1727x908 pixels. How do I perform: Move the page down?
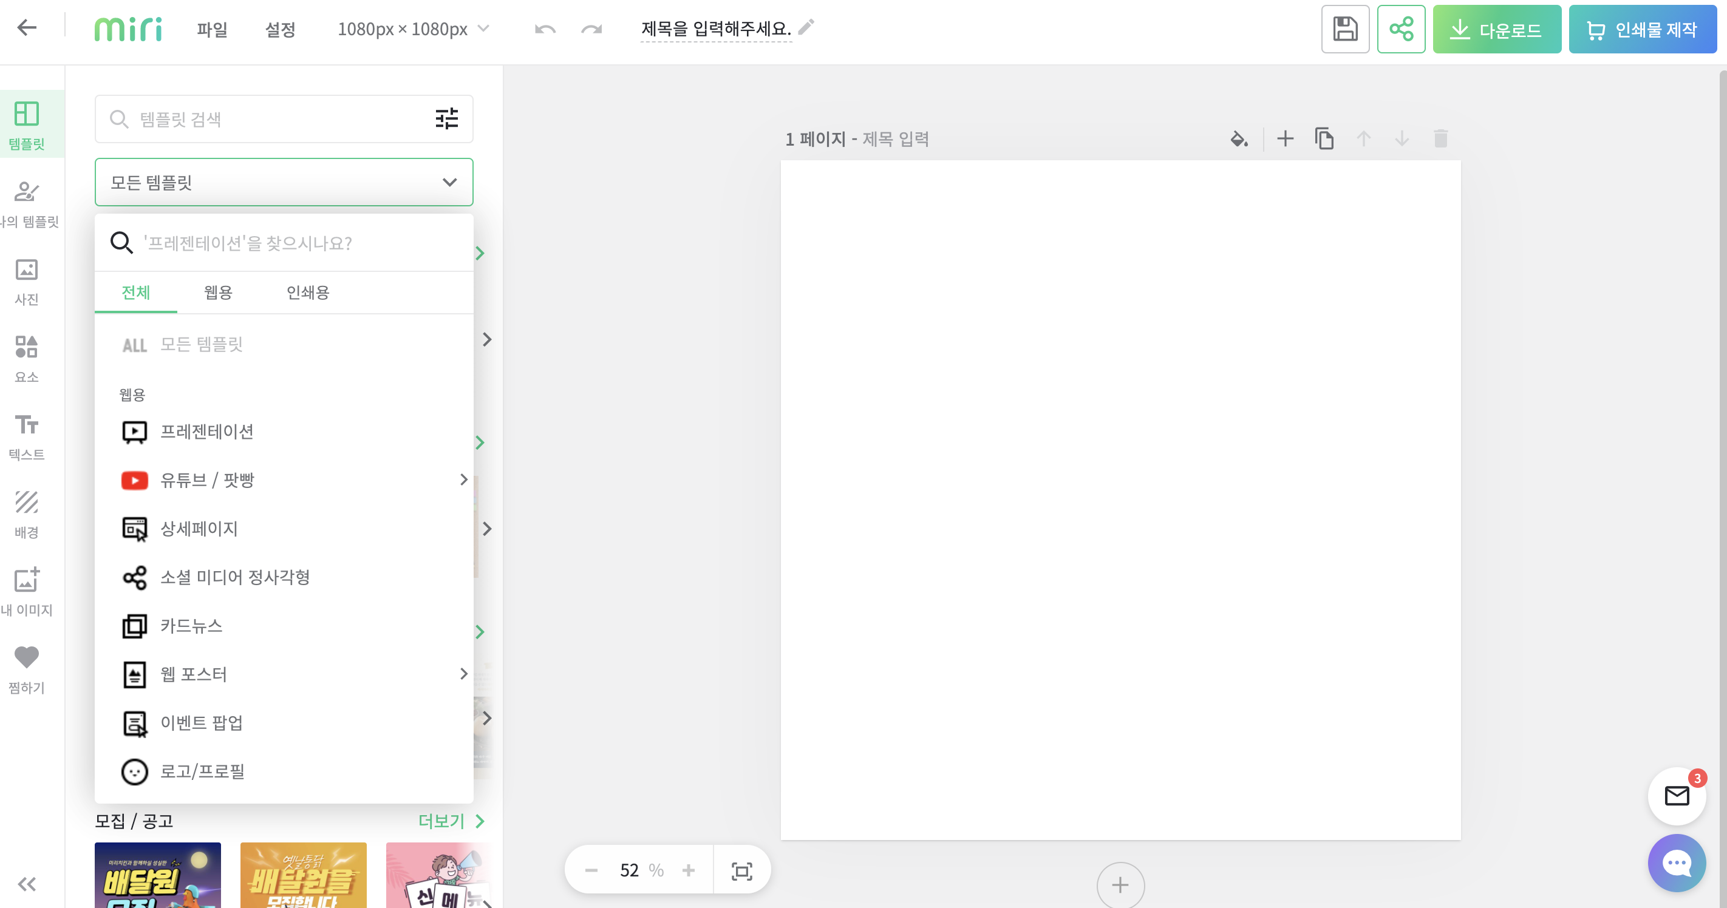point(1402,139)
